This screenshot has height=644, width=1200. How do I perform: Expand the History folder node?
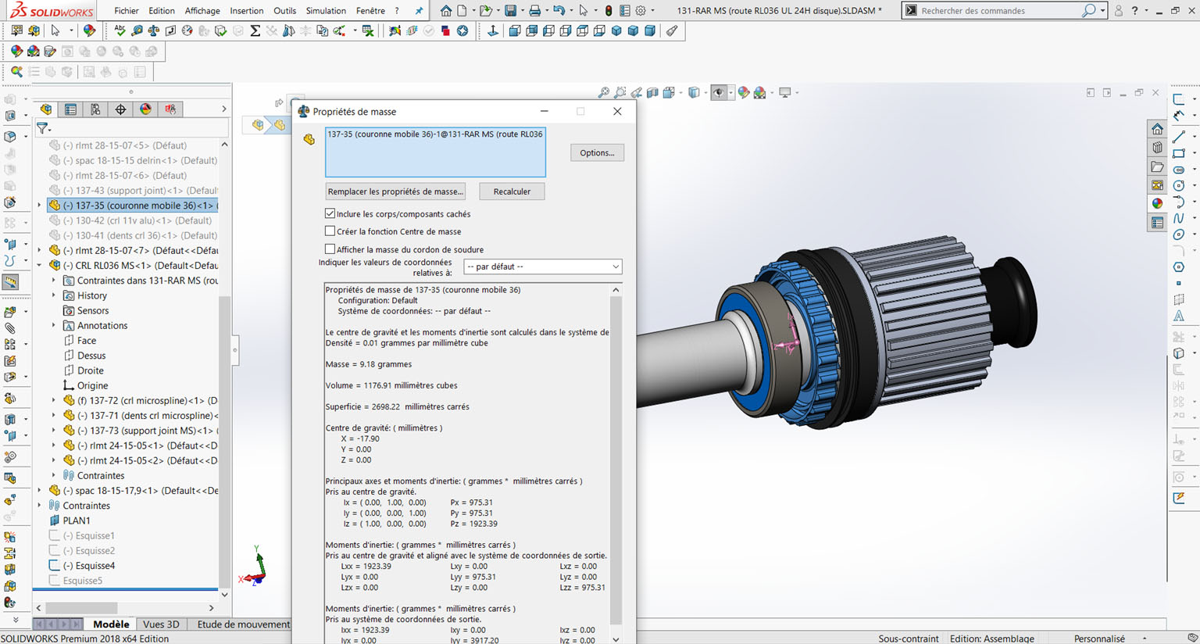(x=54, y=295)
